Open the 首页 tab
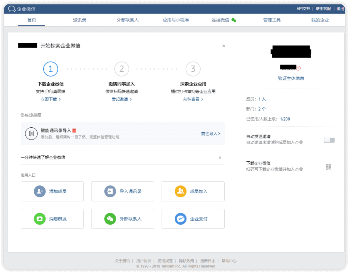Screen dimensions: 349x273 pos(31,20)
